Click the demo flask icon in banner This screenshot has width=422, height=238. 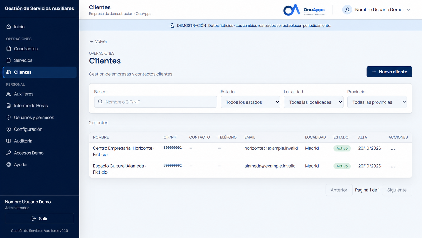(x=172, y=25)
